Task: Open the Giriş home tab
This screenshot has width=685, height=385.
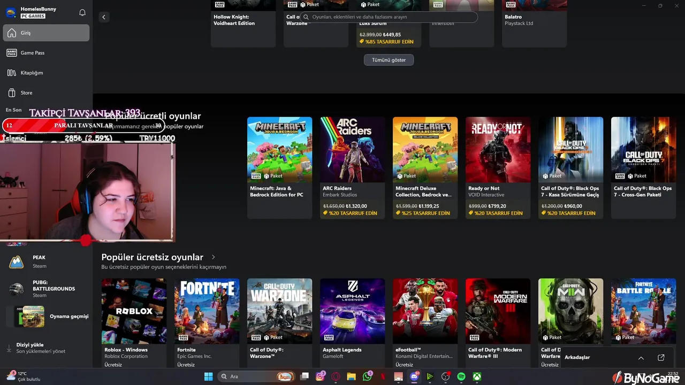Action: point(47,33)
